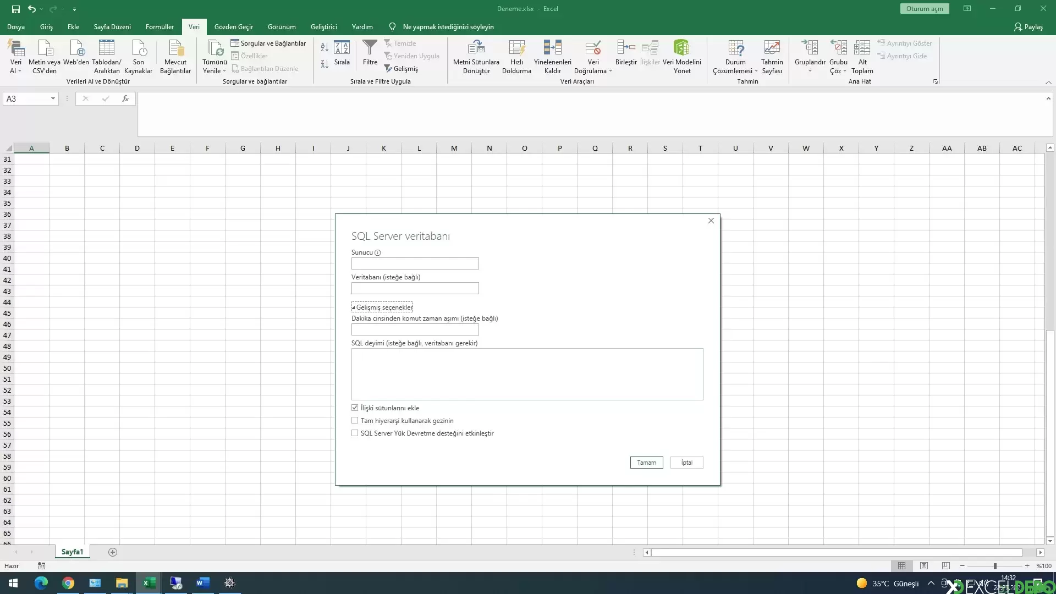Switch to Formüller tab
The height and width of the screenshot is (594, 1056).
click(x=159, y=27)
